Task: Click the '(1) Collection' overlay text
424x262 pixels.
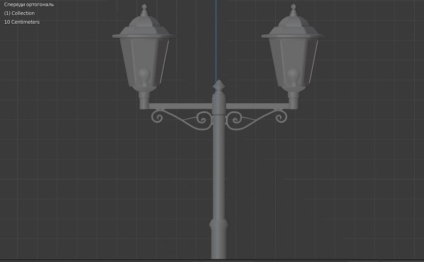Action: pos(19,13)
